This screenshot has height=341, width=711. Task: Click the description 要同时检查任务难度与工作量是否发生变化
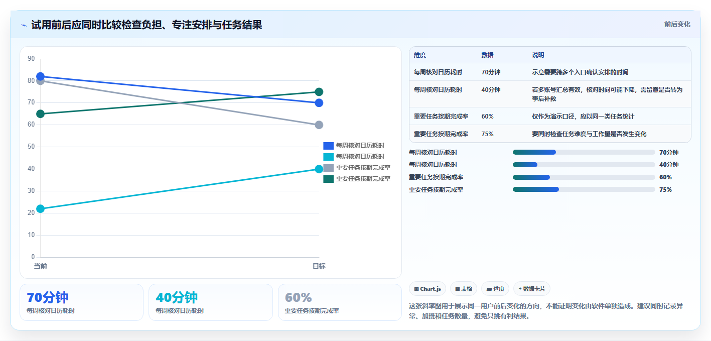click(x=589, y=134)
